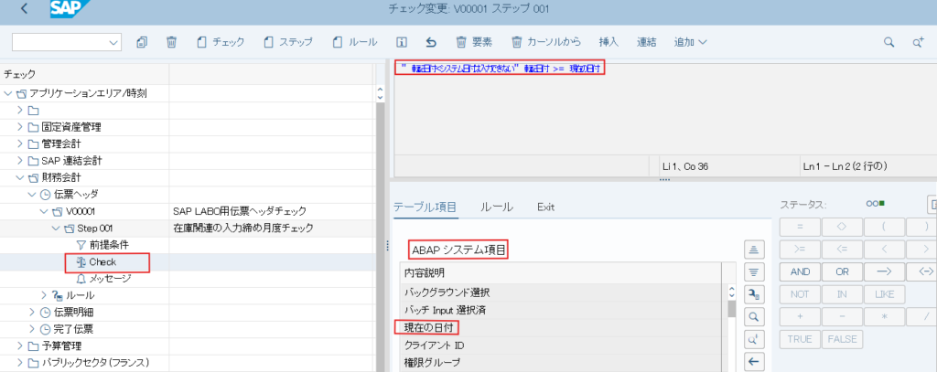
Task: Click the information icon in toolbar
Action: [403, 42]
